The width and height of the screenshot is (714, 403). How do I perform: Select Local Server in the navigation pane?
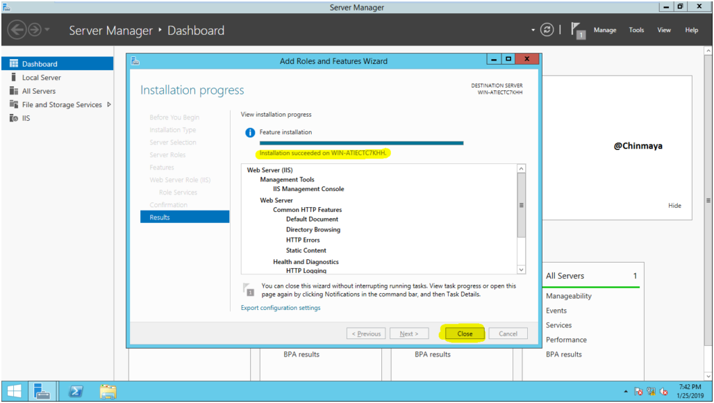pos(58,77)
